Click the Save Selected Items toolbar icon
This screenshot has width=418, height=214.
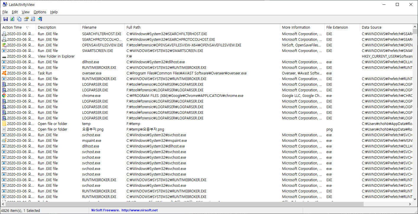point(5,19)
